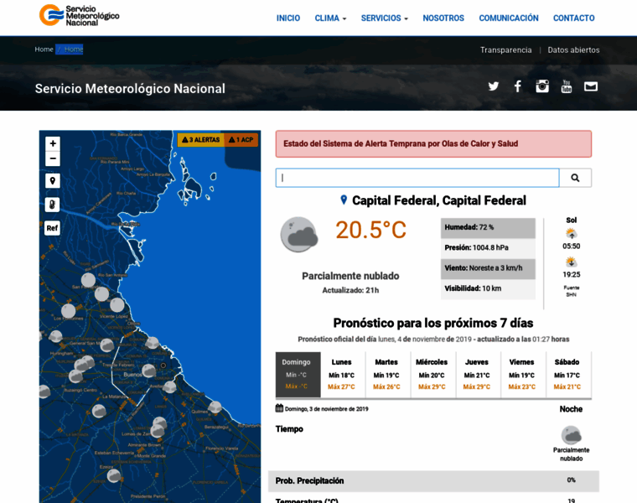Select the Viernes forecast tab
The width and height of the screenshot is (637, 503).
click(521, 375)
